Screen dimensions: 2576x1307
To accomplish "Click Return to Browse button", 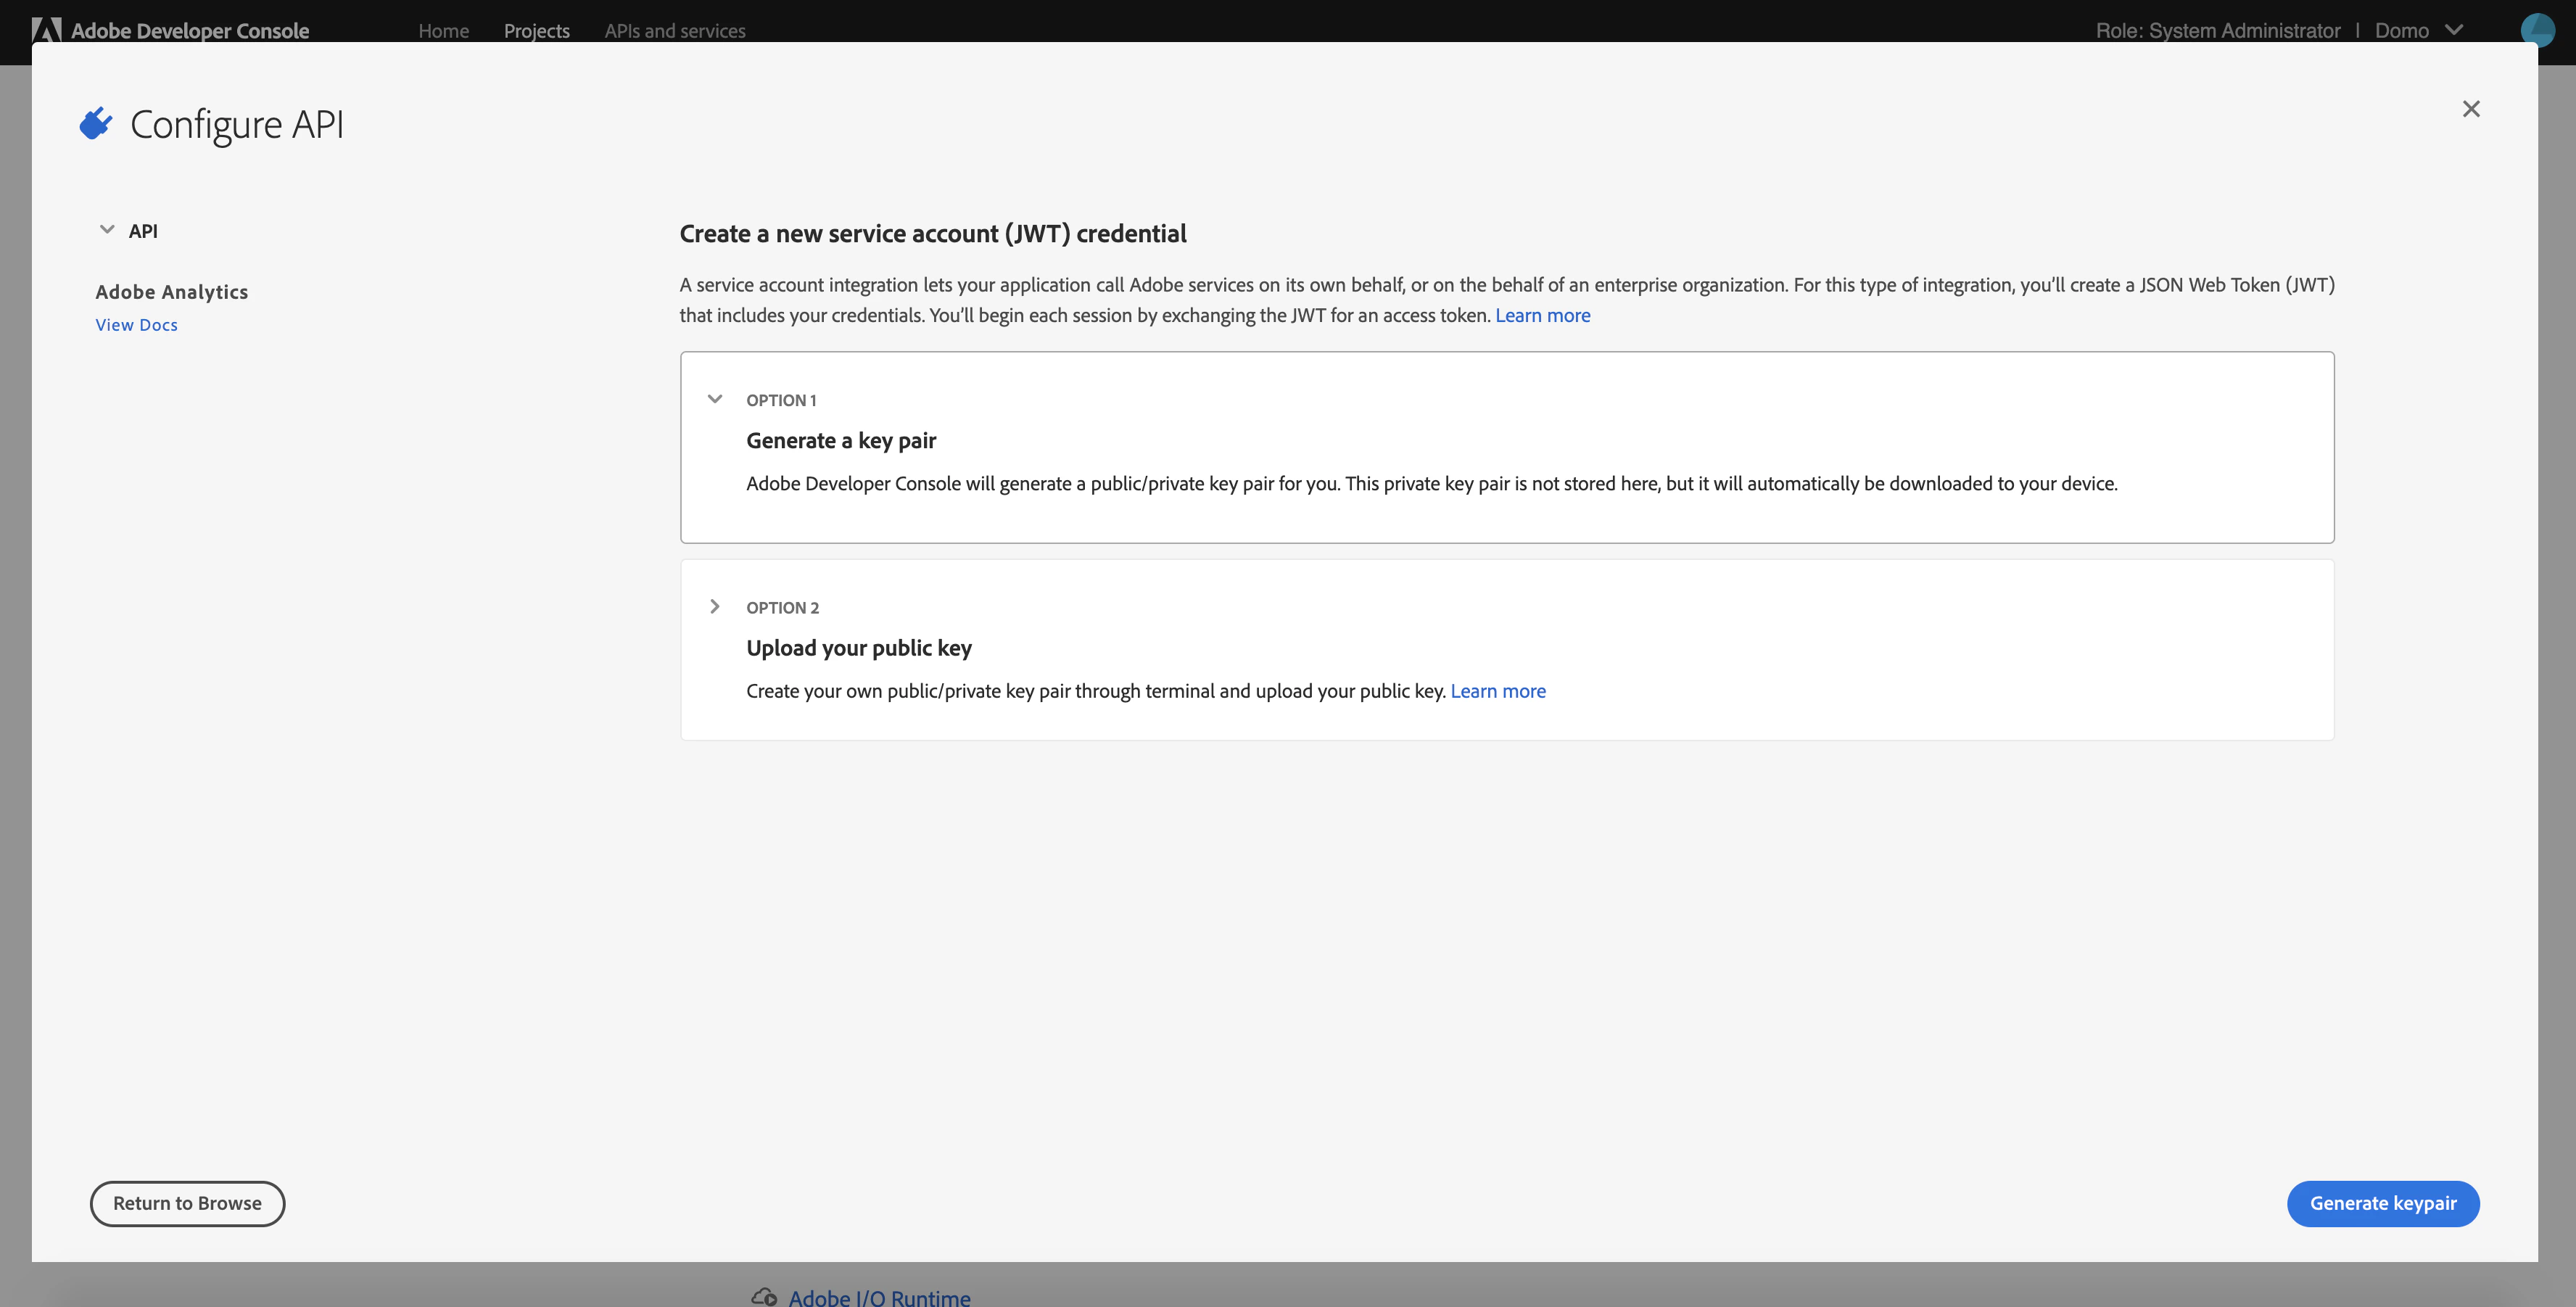I will click(x=188, y=1203).
